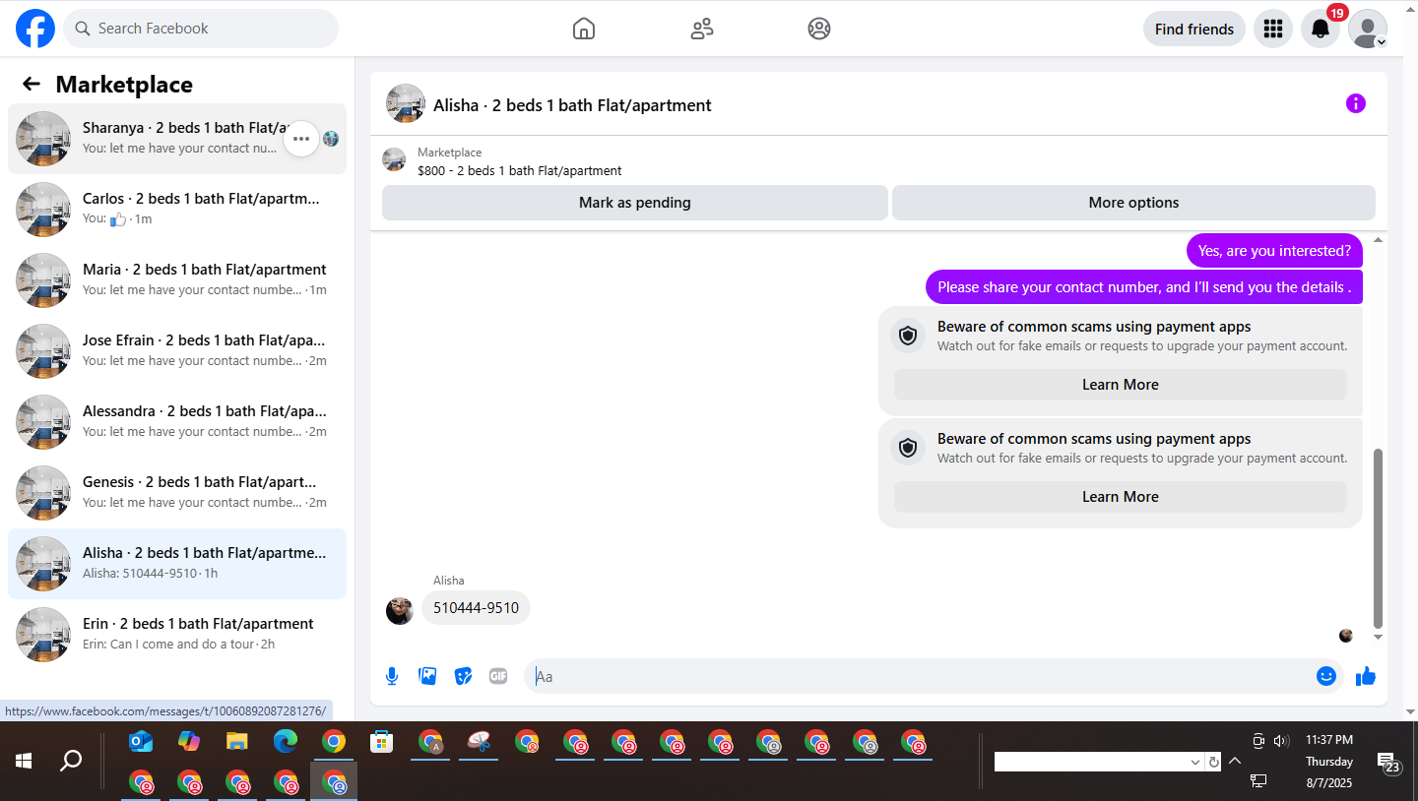Viewport: 1418px width, 801px height.
Task: Click the chat scroll up arrow
Action: click(x=1378, y=240)
